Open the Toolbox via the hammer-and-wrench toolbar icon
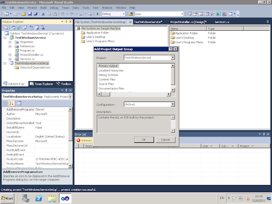This screenshot has height=204, width=272. (213, 14)
